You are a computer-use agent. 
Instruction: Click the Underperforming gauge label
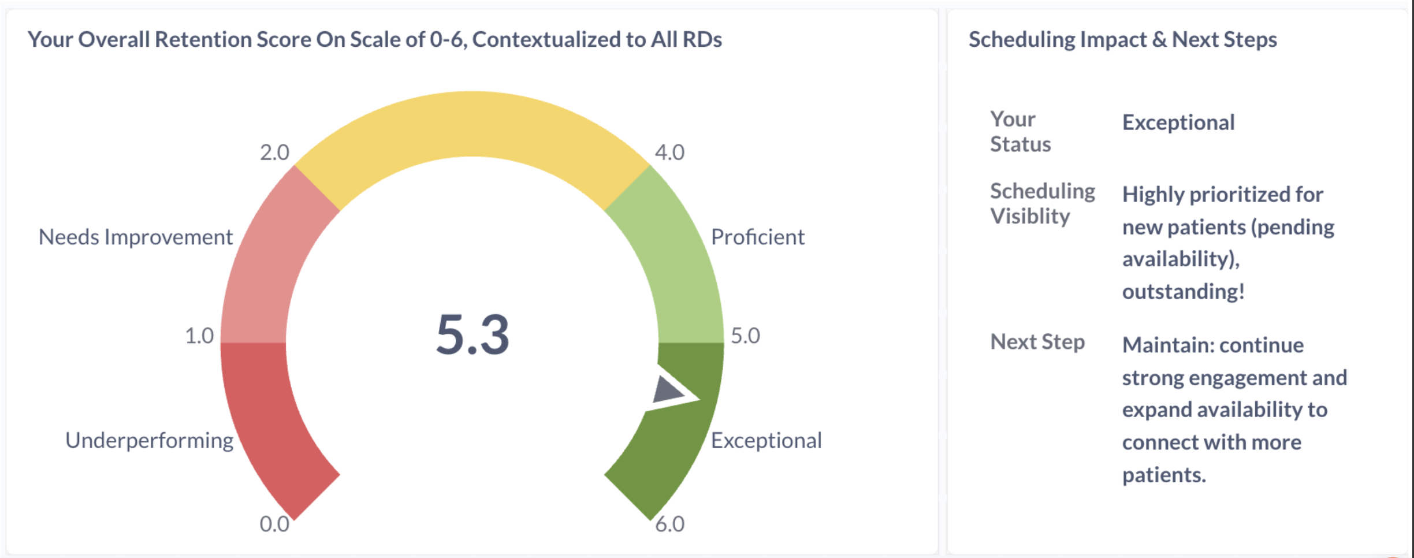pyautogui.click(x=149, y=441)
